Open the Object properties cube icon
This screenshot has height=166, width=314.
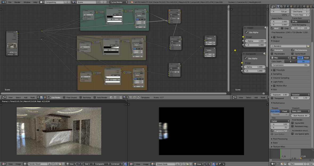coord(291,6)
